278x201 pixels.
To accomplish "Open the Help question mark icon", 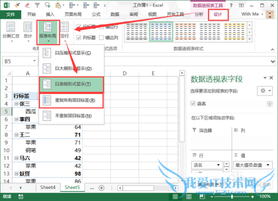I will (231, 6).
